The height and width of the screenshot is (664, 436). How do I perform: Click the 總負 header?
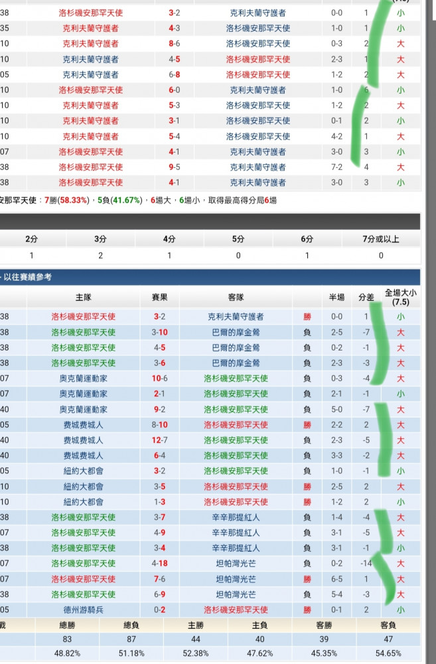131,625
